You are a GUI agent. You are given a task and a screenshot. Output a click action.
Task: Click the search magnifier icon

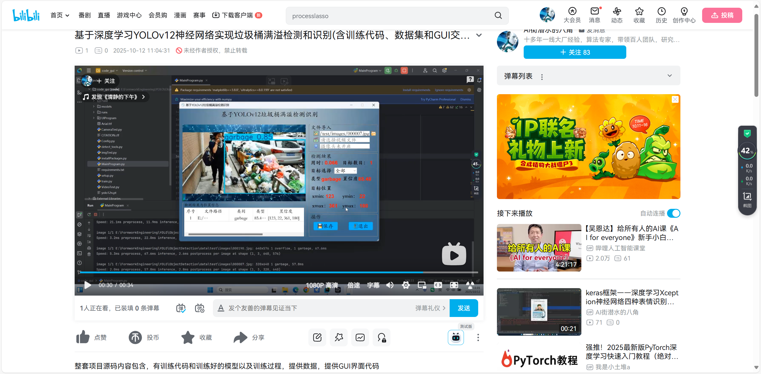tap(498, 15)
